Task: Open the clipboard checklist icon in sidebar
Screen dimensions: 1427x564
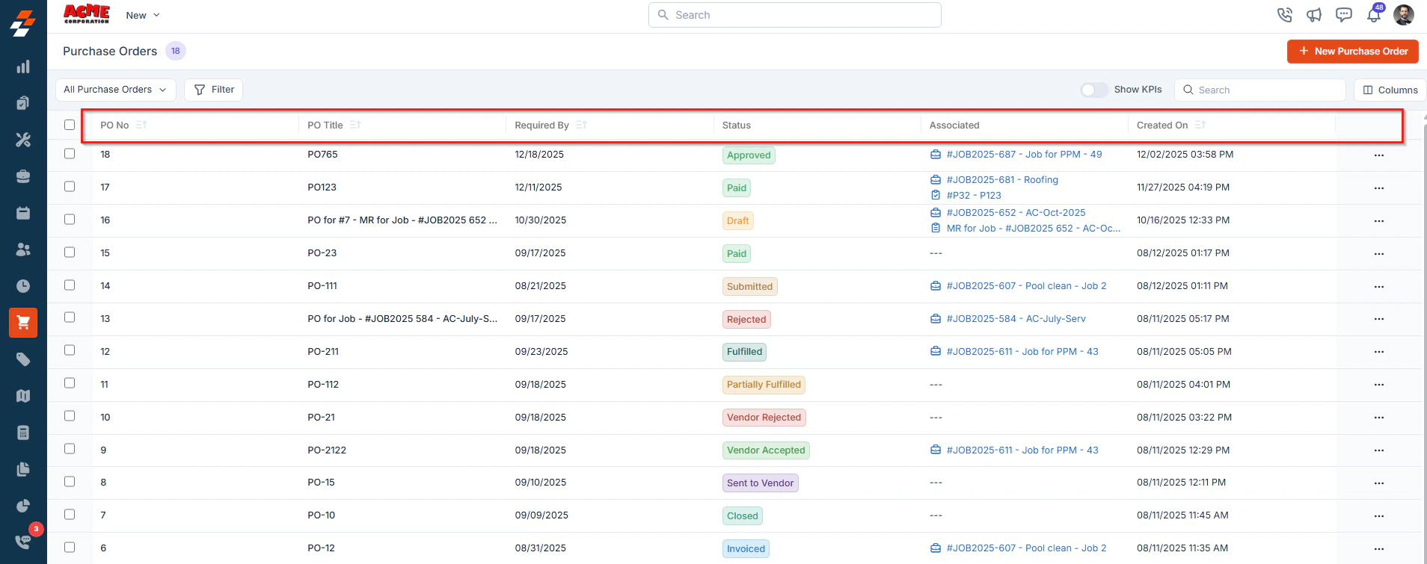Action: click(x=23, y=103)
